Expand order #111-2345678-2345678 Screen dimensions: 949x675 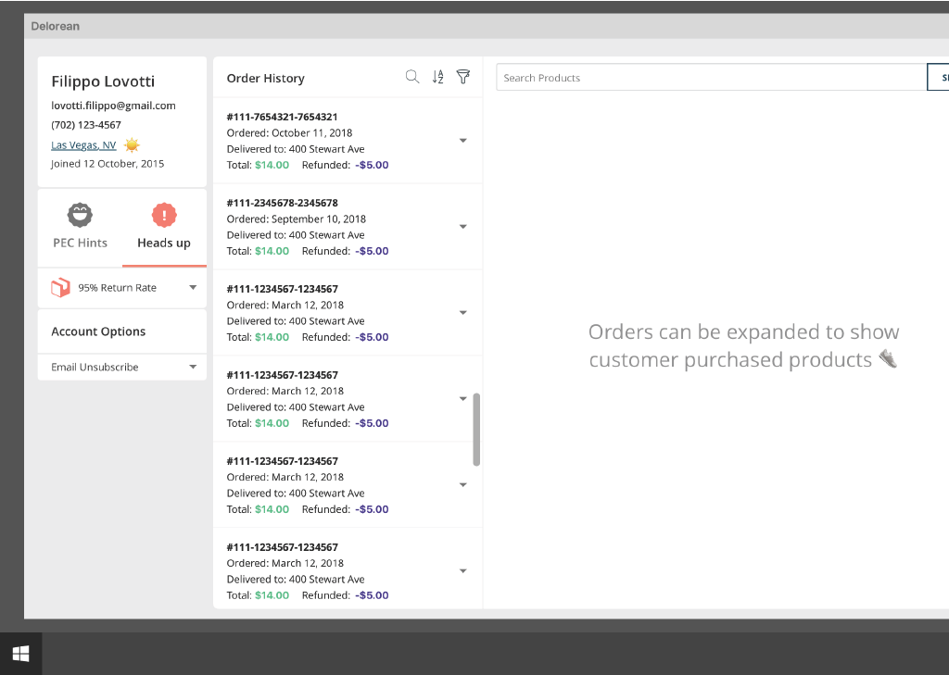pos(463,227)
